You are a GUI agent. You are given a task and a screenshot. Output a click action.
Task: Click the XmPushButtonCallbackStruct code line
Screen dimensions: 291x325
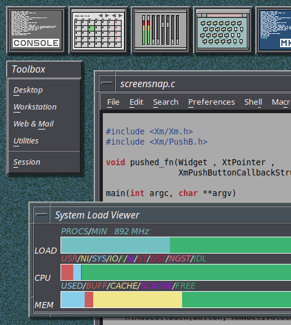(x=235, y=173)
